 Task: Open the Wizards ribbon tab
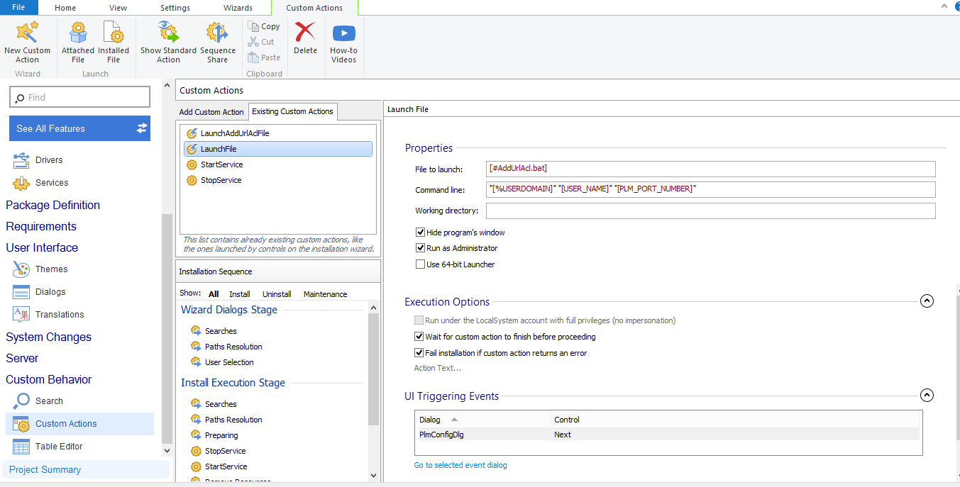click(x=238, y=8)
